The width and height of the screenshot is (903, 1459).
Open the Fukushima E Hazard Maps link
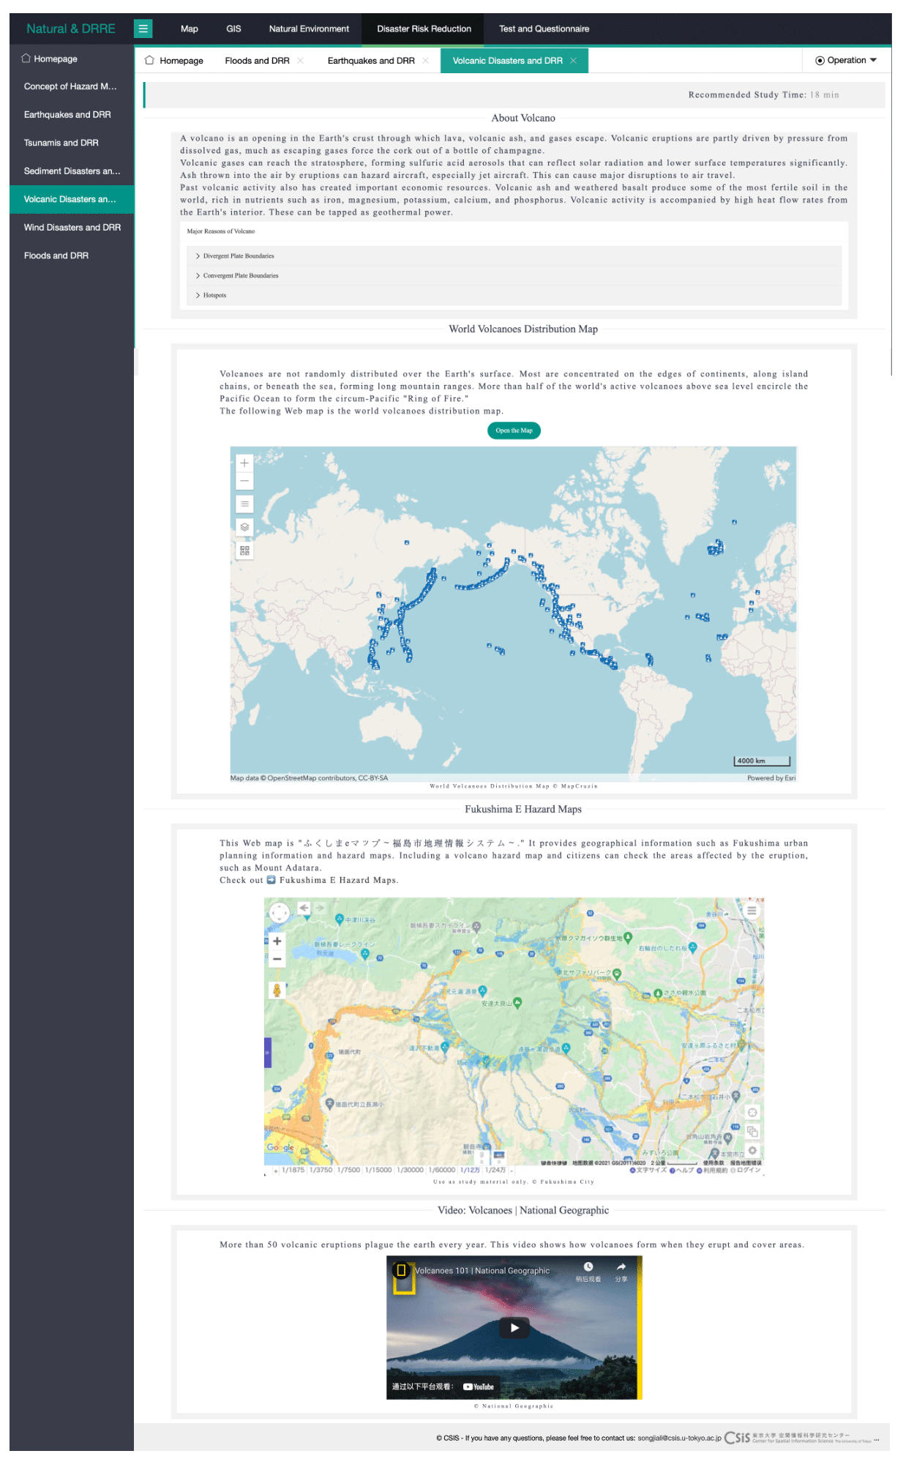[337, 880]
